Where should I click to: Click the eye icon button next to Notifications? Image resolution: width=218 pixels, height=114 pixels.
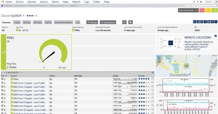(x=124, y=22)
